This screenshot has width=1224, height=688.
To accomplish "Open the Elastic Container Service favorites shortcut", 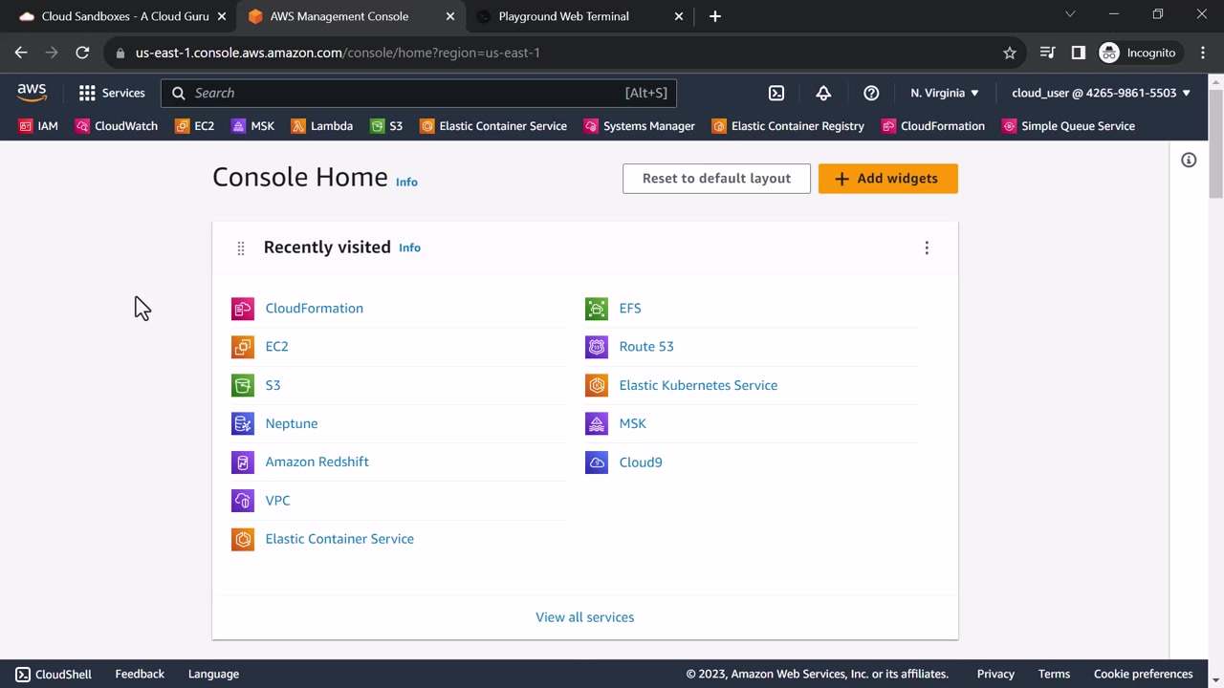I will tap(493, 126).
